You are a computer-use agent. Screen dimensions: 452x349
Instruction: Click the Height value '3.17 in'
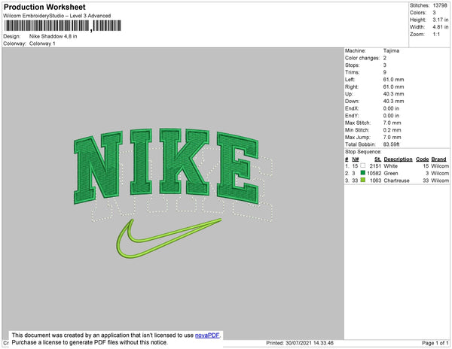click(x=441, y=20)
